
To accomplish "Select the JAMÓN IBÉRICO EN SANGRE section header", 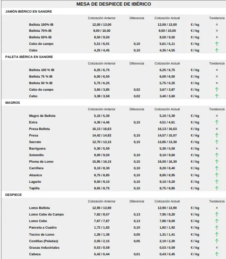I will point(28,12).
